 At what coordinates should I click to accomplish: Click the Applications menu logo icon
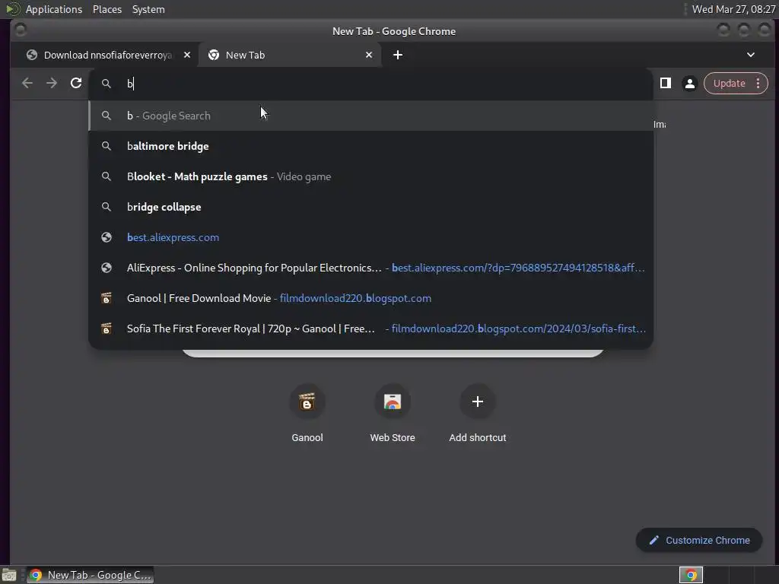[12, 9]
